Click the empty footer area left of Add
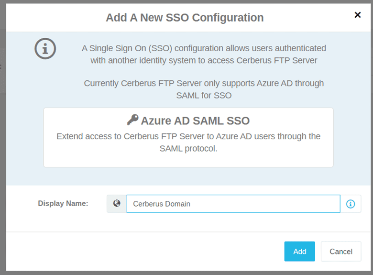The width and height of the screenshot is (373, 275). [143, 252]
